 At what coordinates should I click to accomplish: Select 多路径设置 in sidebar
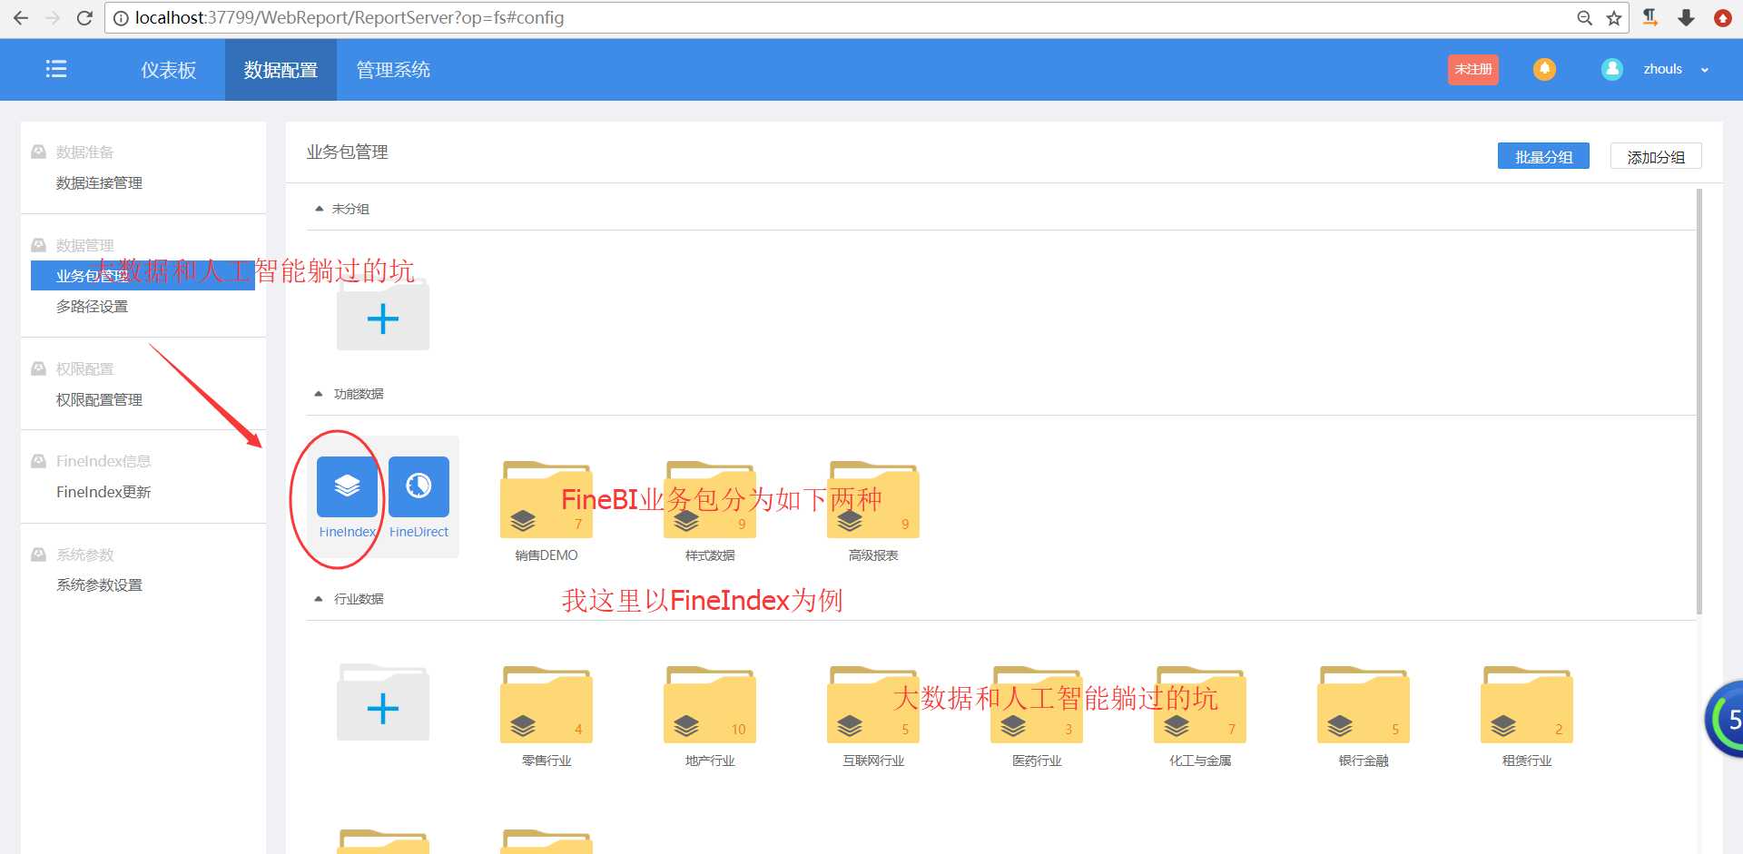[92, 307]
